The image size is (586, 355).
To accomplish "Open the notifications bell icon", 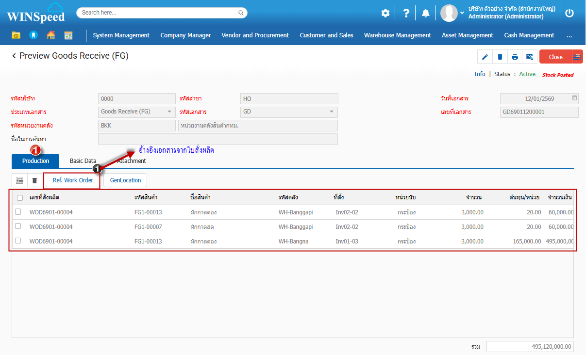I will tap(426, 13).
